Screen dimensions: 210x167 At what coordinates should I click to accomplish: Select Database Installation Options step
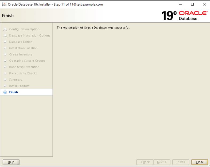click(30, 35)
